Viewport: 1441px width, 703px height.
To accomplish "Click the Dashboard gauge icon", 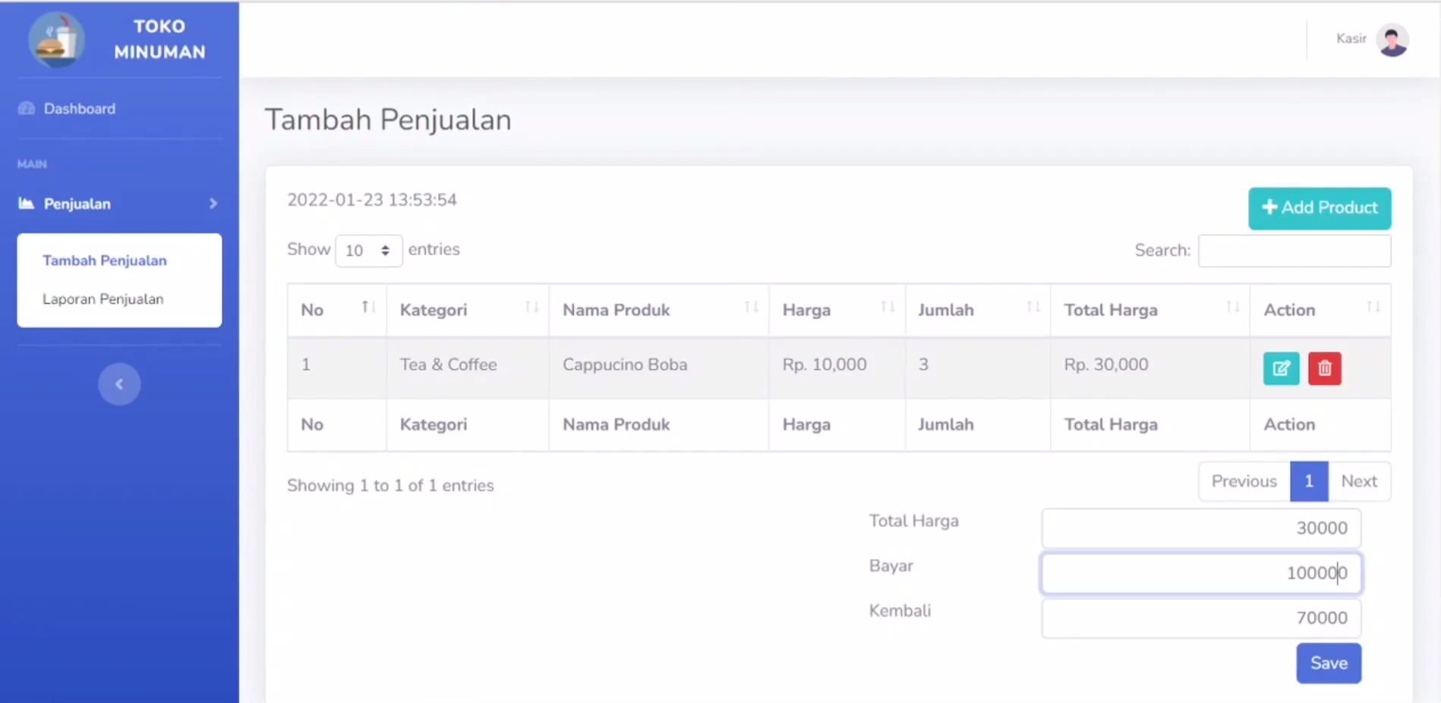I will [27, 109].
